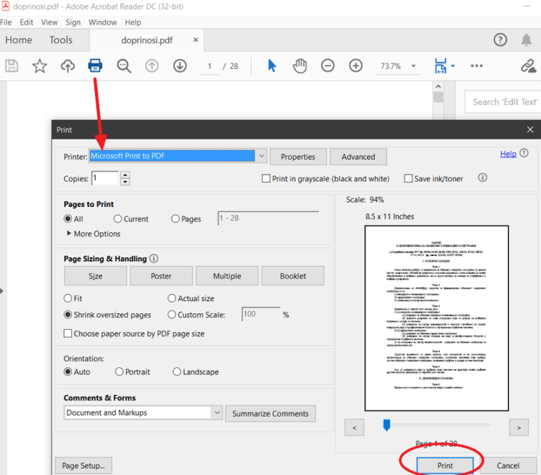Click the Copies input field
Viewport: 541px width, 475px height.
(105, 178)
